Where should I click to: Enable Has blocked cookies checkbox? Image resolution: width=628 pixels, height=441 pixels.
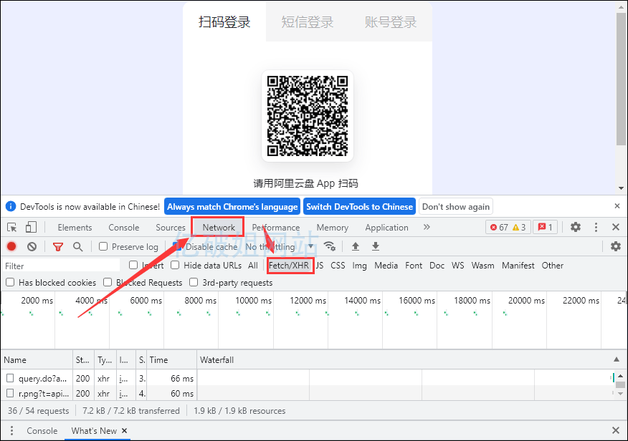pos(11,282)
